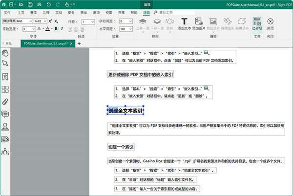Open the bookmarks panel from the sidebar
293x196 pixels.
point(5,77)
